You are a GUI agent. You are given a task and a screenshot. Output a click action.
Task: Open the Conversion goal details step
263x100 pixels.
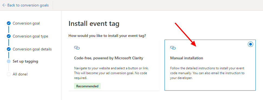point(32,49)
